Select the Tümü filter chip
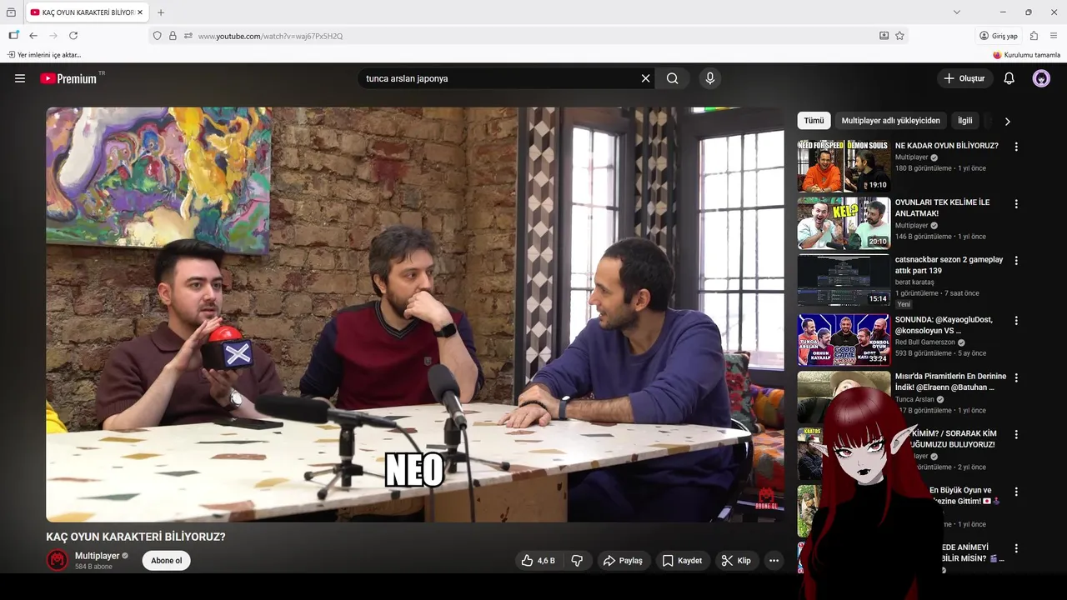The height and width of the screenshot is (600, 1067). (814, 121)
